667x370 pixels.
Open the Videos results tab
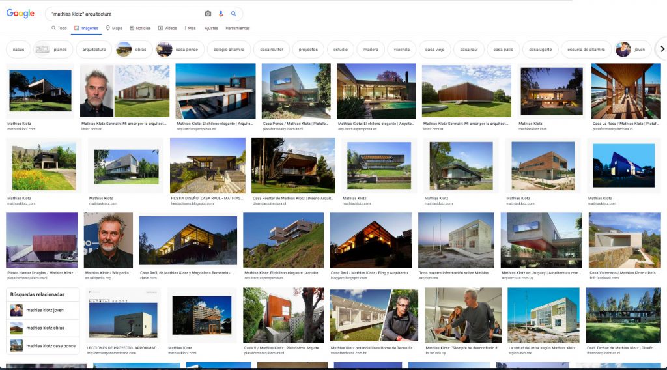167,28
